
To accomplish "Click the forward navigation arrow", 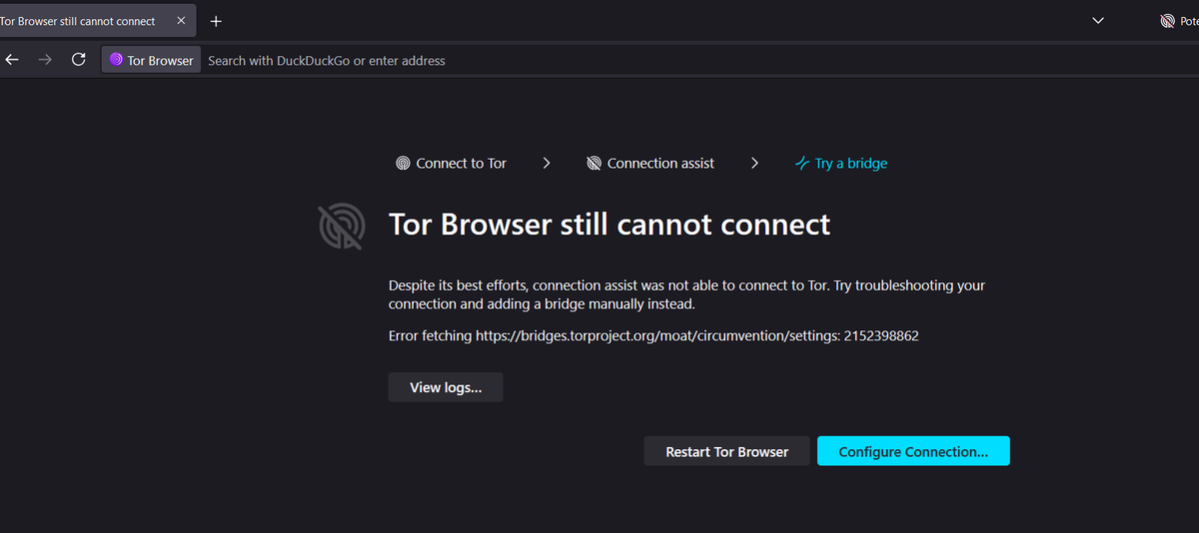I will 44,60.
